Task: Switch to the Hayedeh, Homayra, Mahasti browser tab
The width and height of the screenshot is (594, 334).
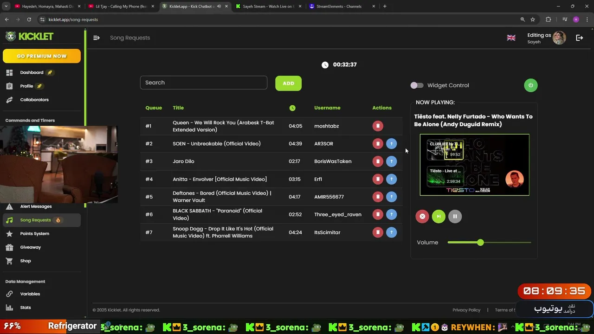Action: tap(48, 6)
